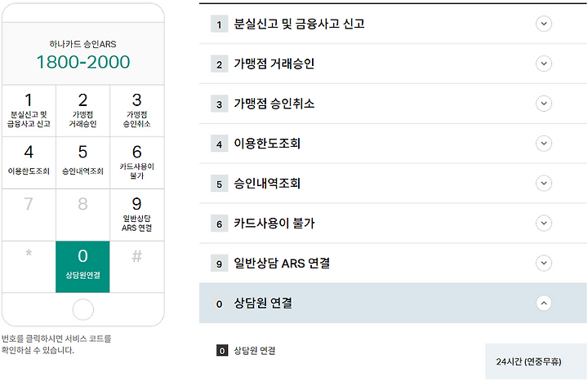Screen dimensions: 588x381
Task: Select keypad key 3 가맹점 승인취소
Action: [137, 110]
